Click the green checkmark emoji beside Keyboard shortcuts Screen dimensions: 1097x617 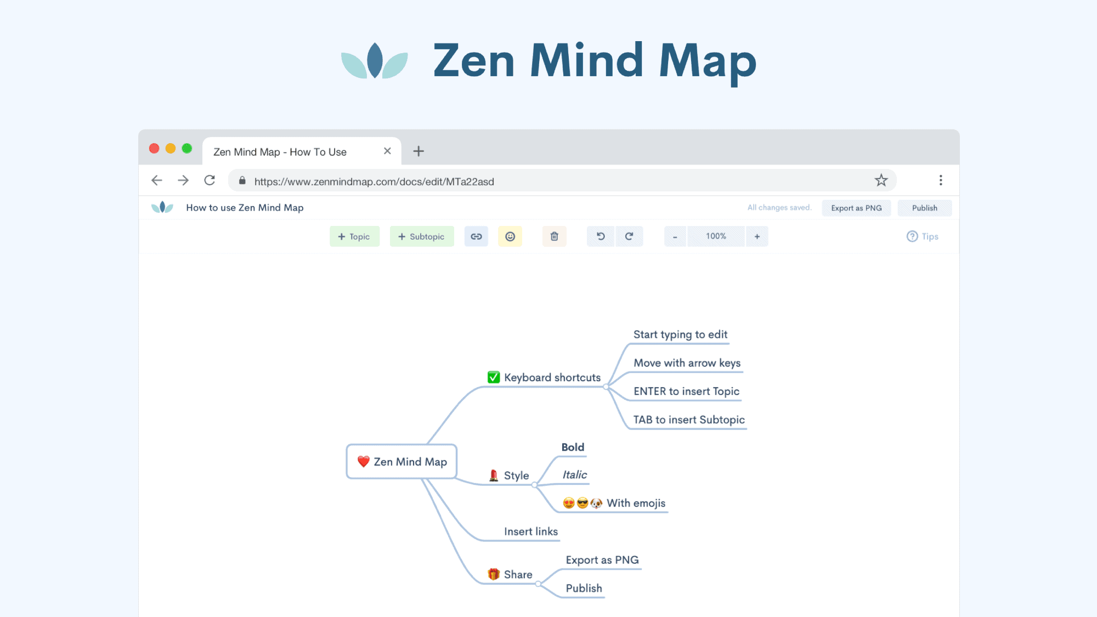coord(494,377)
